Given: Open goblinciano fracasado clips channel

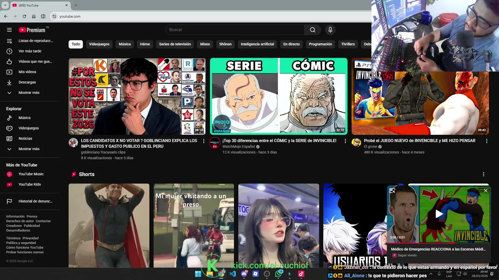Looking at the screenshot, I should (x=103, y=152).
